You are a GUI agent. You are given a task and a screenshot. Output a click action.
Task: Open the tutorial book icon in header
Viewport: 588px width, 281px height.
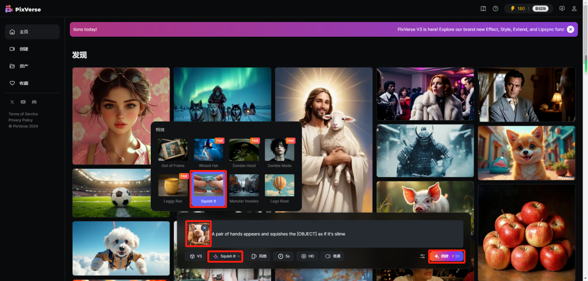click(483, 9)
